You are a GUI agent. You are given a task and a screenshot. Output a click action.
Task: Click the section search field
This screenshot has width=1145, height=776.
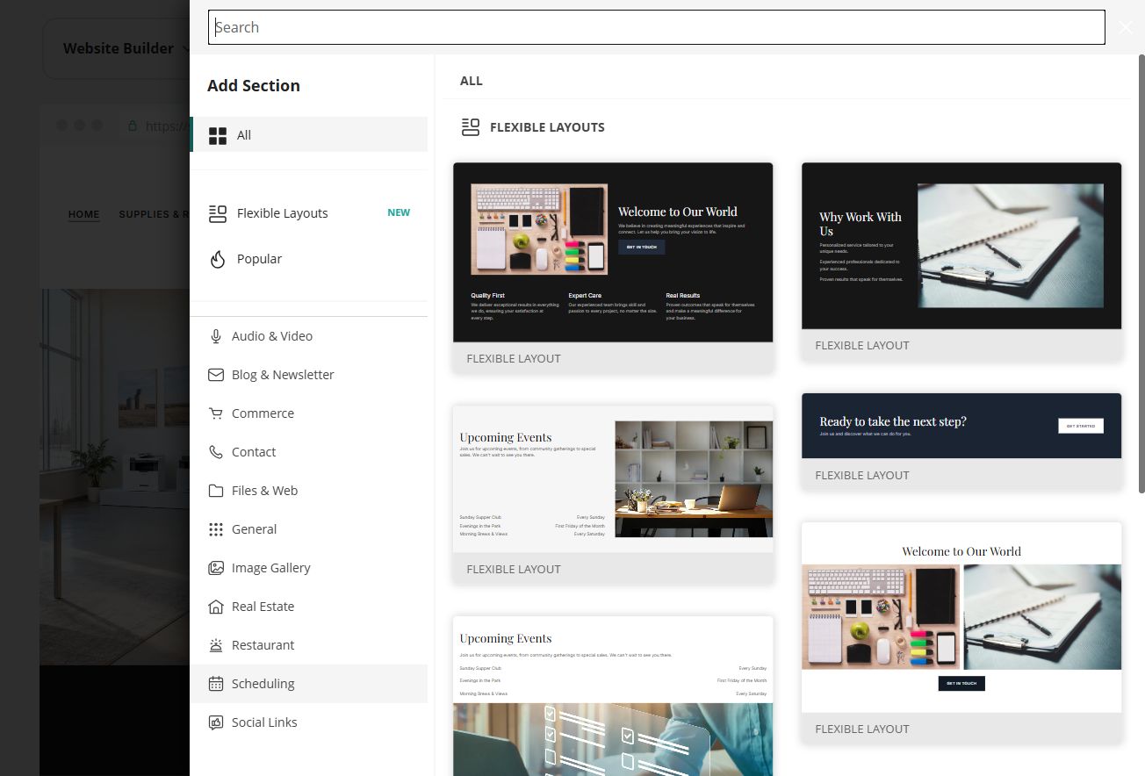657,27
